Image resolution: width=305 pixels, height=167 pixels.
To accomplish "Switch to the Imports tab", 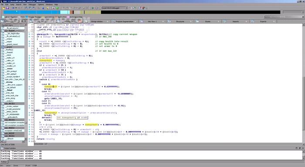I will [235, 21].
